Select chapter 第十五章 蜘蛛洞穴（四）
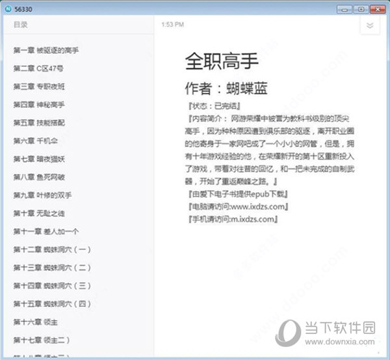 [52, 304]
